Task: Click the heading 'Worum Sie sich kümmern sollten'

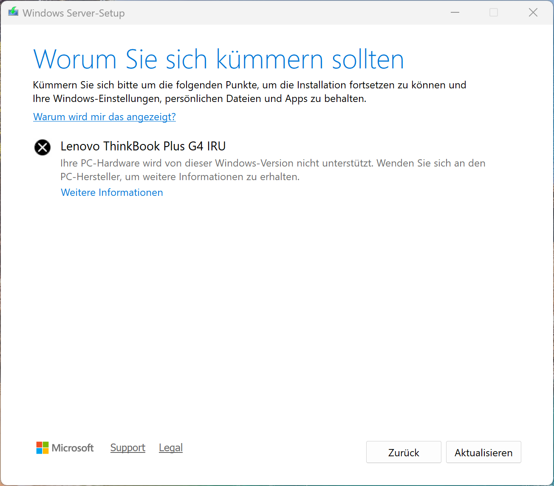Action: click(x=218, y=59)
